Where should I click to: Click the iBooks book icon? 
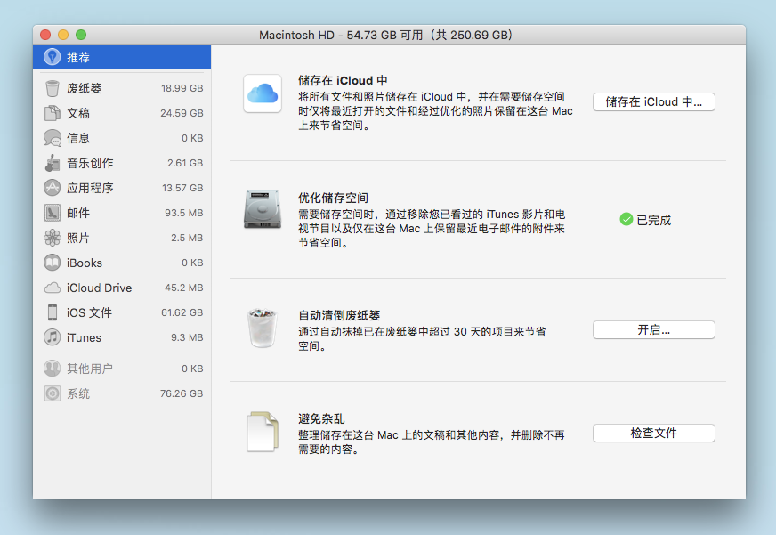pyautogui.click(x=52, y=263)
